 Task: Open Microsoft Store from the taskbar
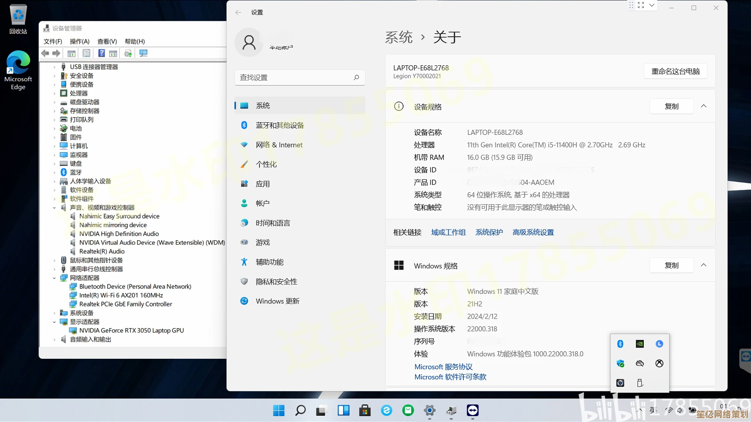[365, 411]
